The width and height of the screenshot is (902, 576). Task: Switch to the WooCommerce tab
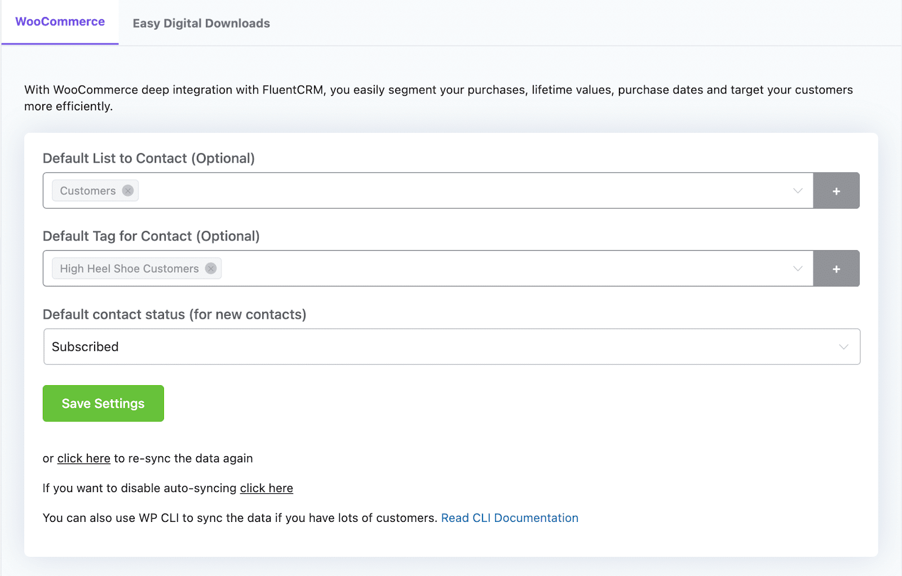[x=60, y=22]
